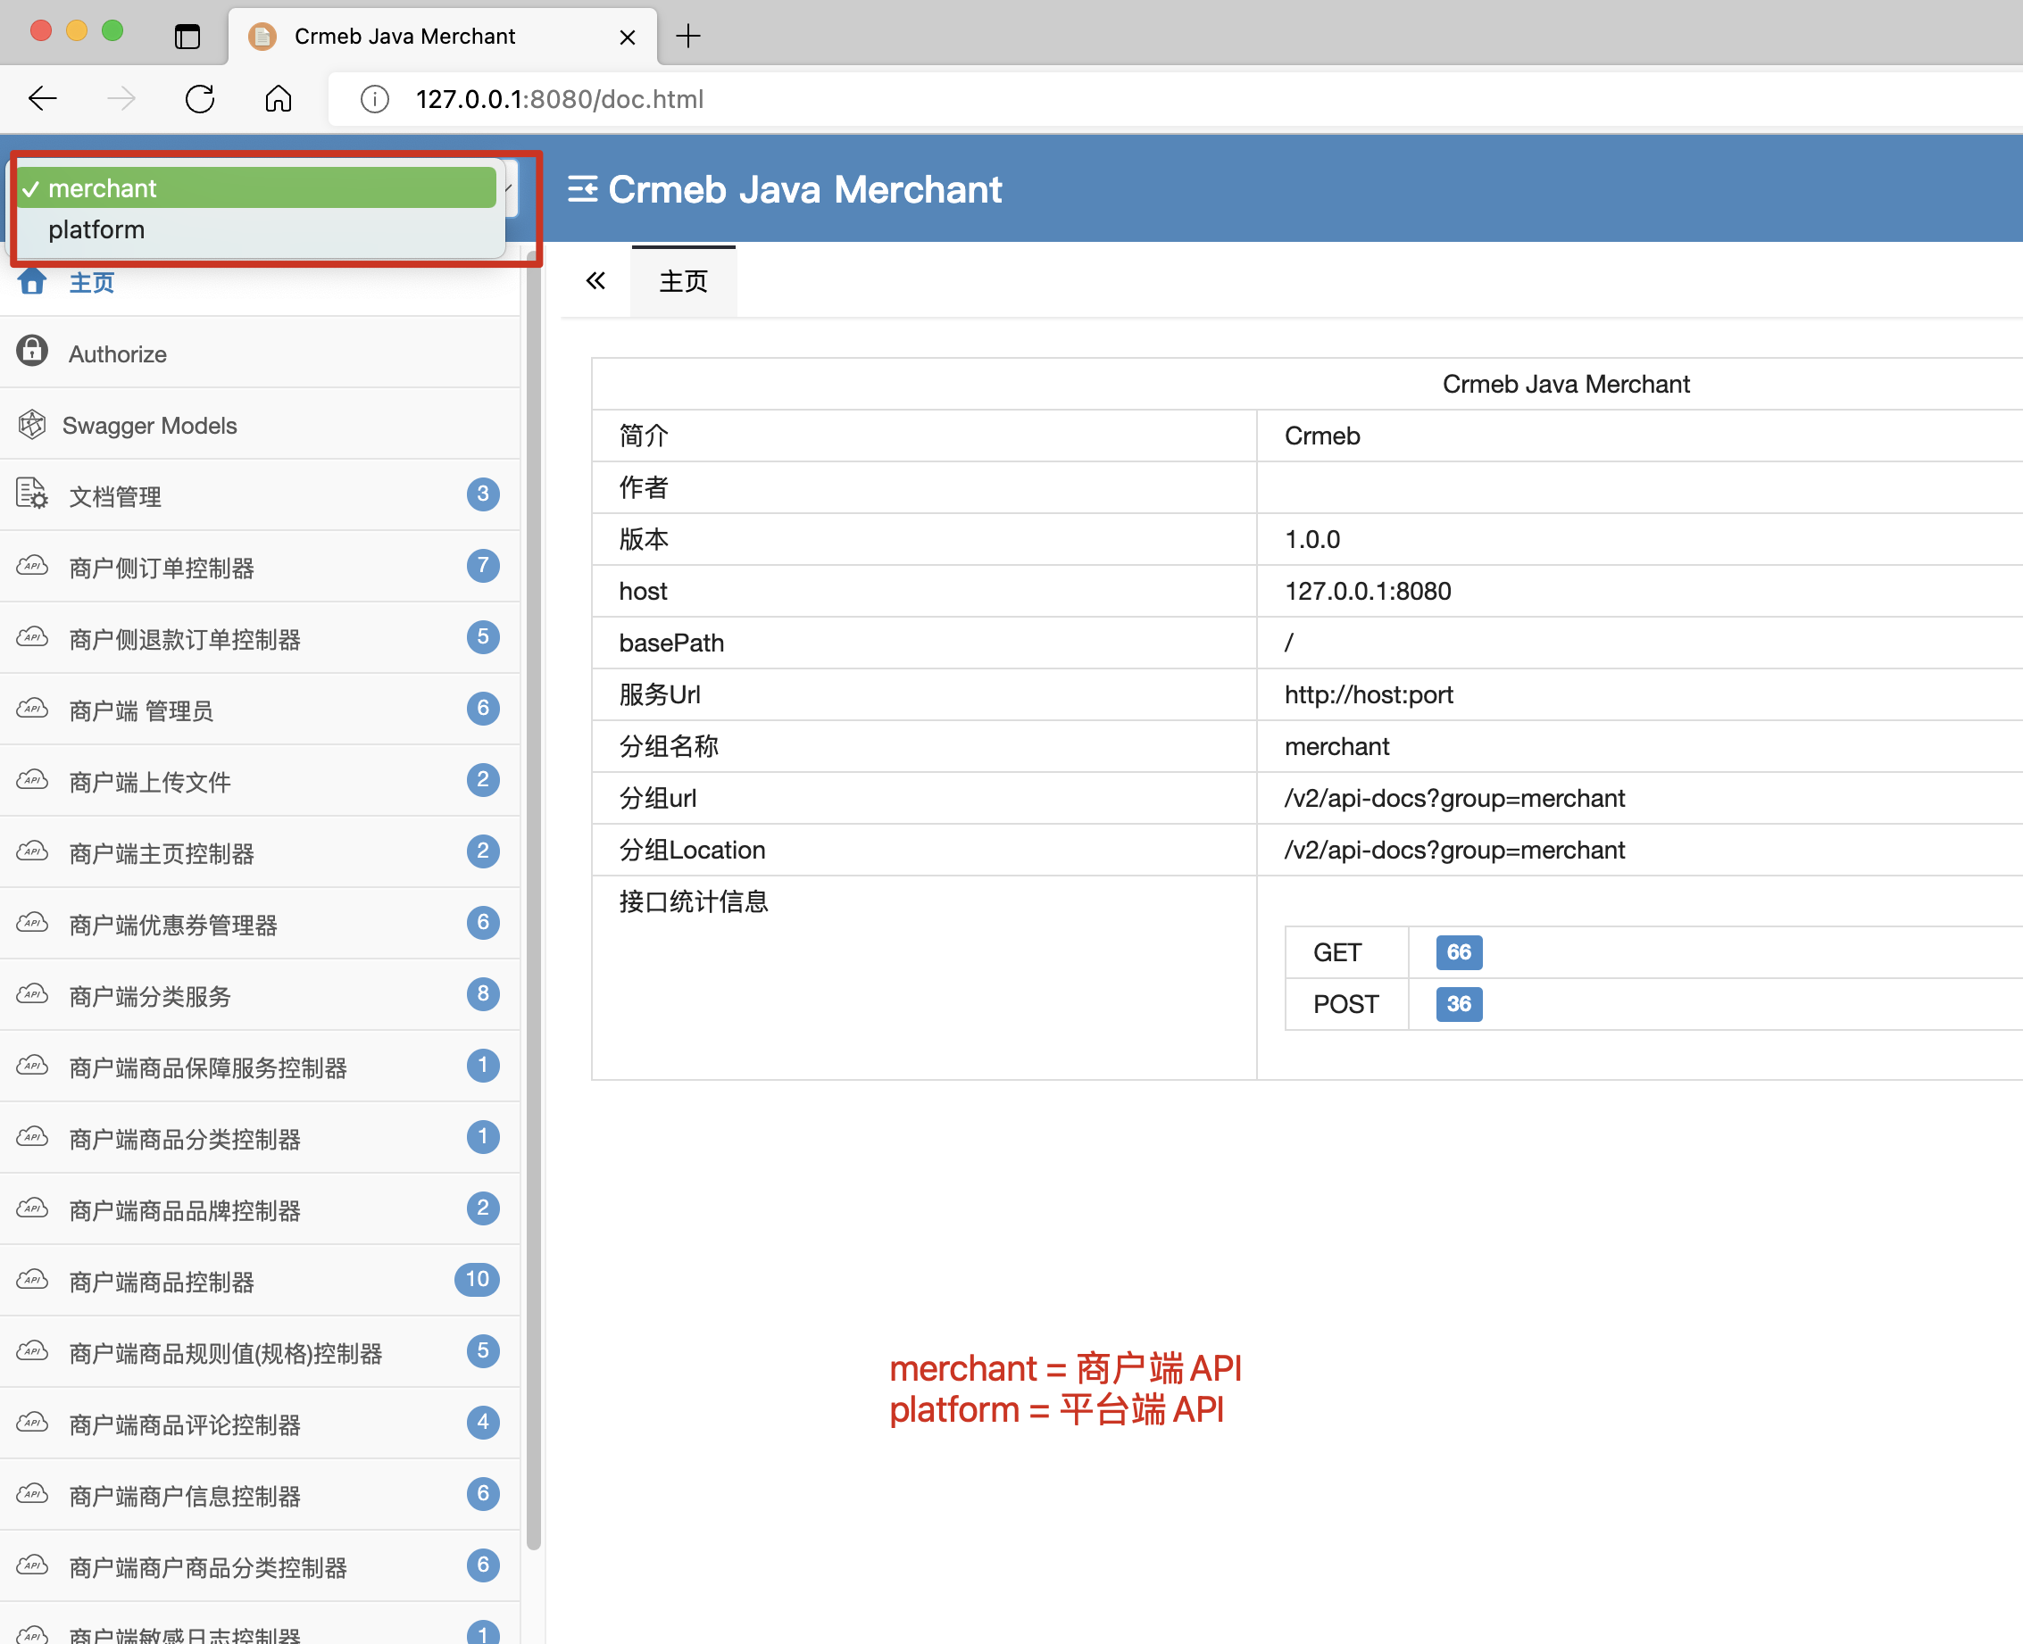
Task: Click API cloud icon for 商户端 管理员
Action: [32, 709]
